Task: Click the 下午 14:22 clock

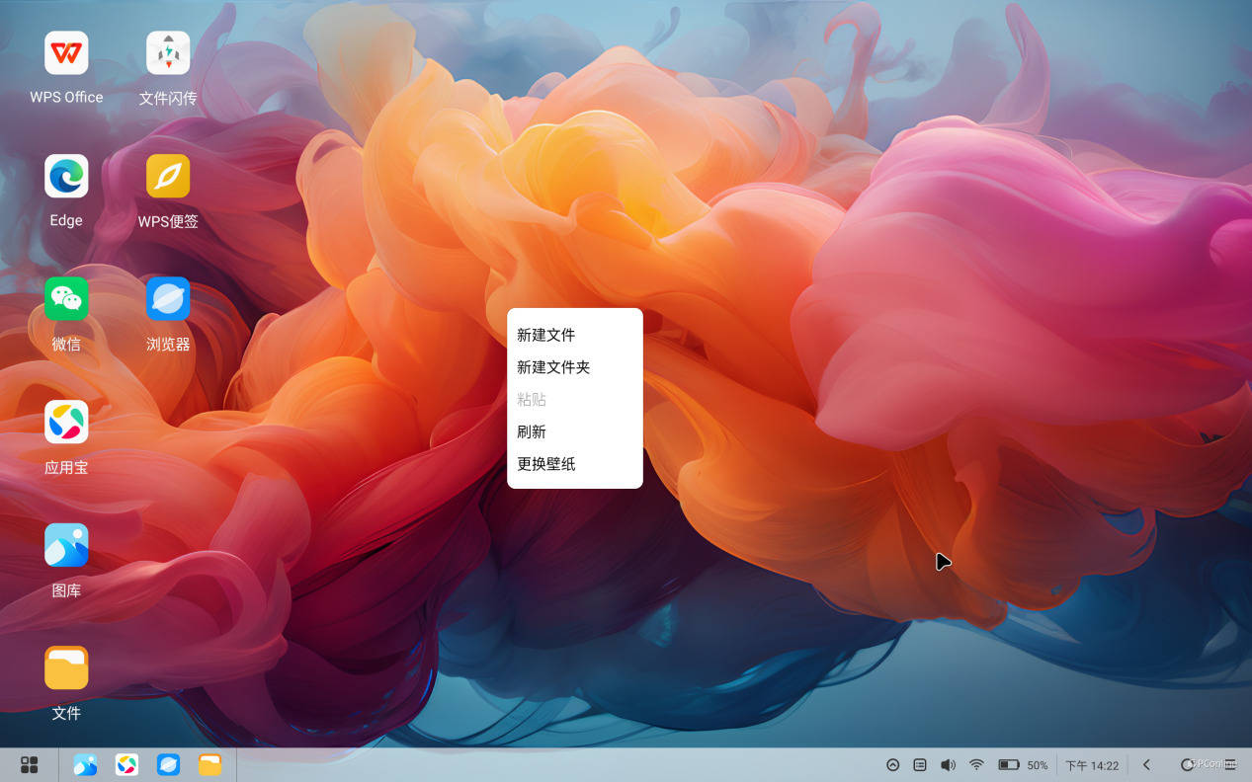Action: 1092,765
